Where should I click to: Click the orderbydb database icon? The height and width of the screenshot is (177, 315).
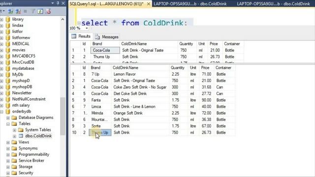tap(8, 112)
